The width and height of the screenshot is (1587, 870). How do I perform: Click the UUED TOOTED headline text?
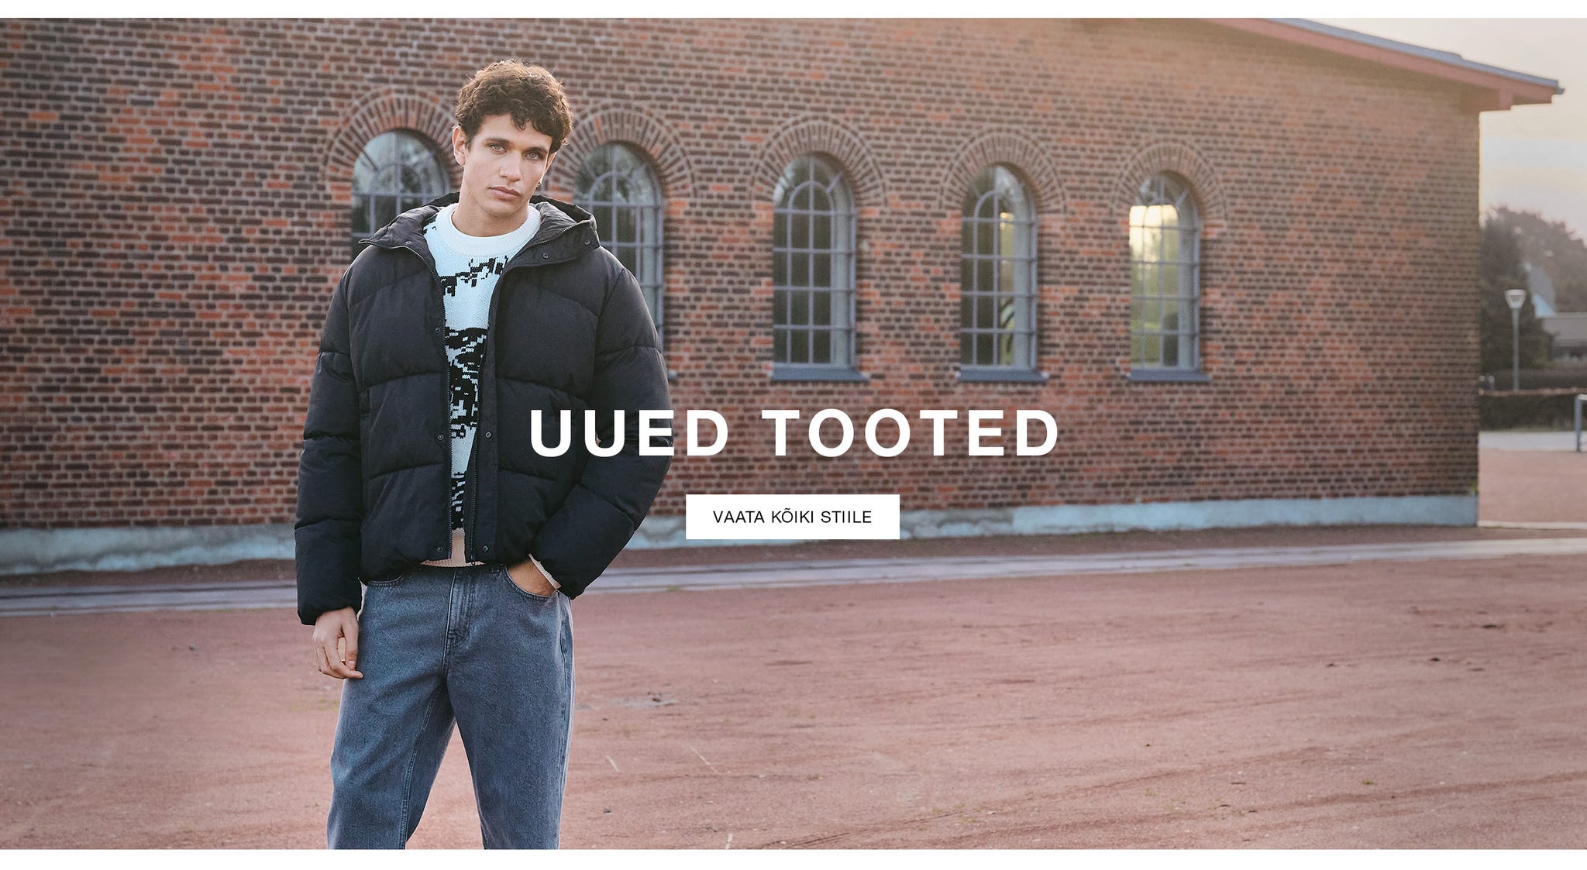click(793, 433)
